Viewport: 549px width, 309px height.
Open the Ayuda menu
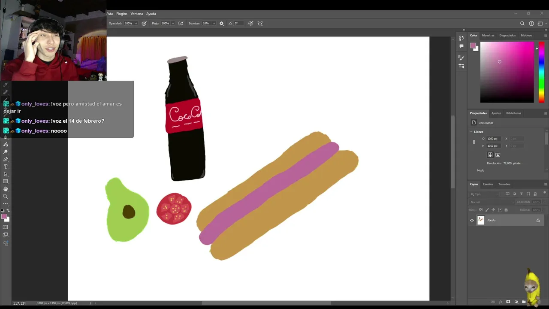pyautogui.click(x=151, y=14)
